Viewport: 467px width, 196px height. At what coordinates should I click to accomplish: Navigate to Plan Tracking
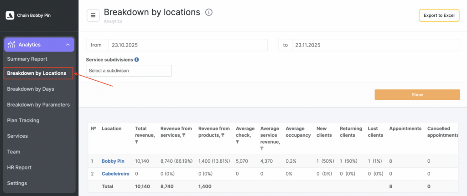pos(23,120)
